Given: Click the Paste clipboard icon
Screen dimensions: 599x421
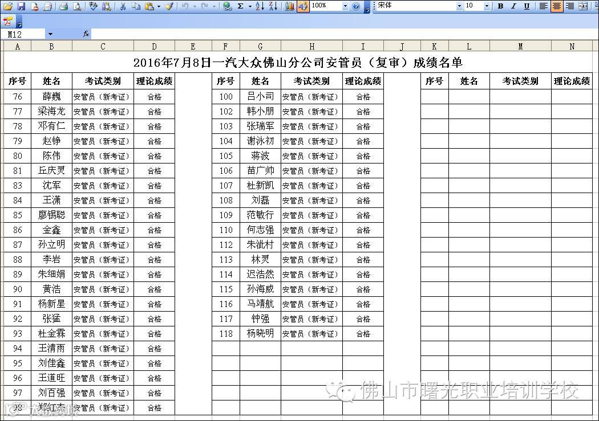Looking at the screenshot, I should pos(149,6).
